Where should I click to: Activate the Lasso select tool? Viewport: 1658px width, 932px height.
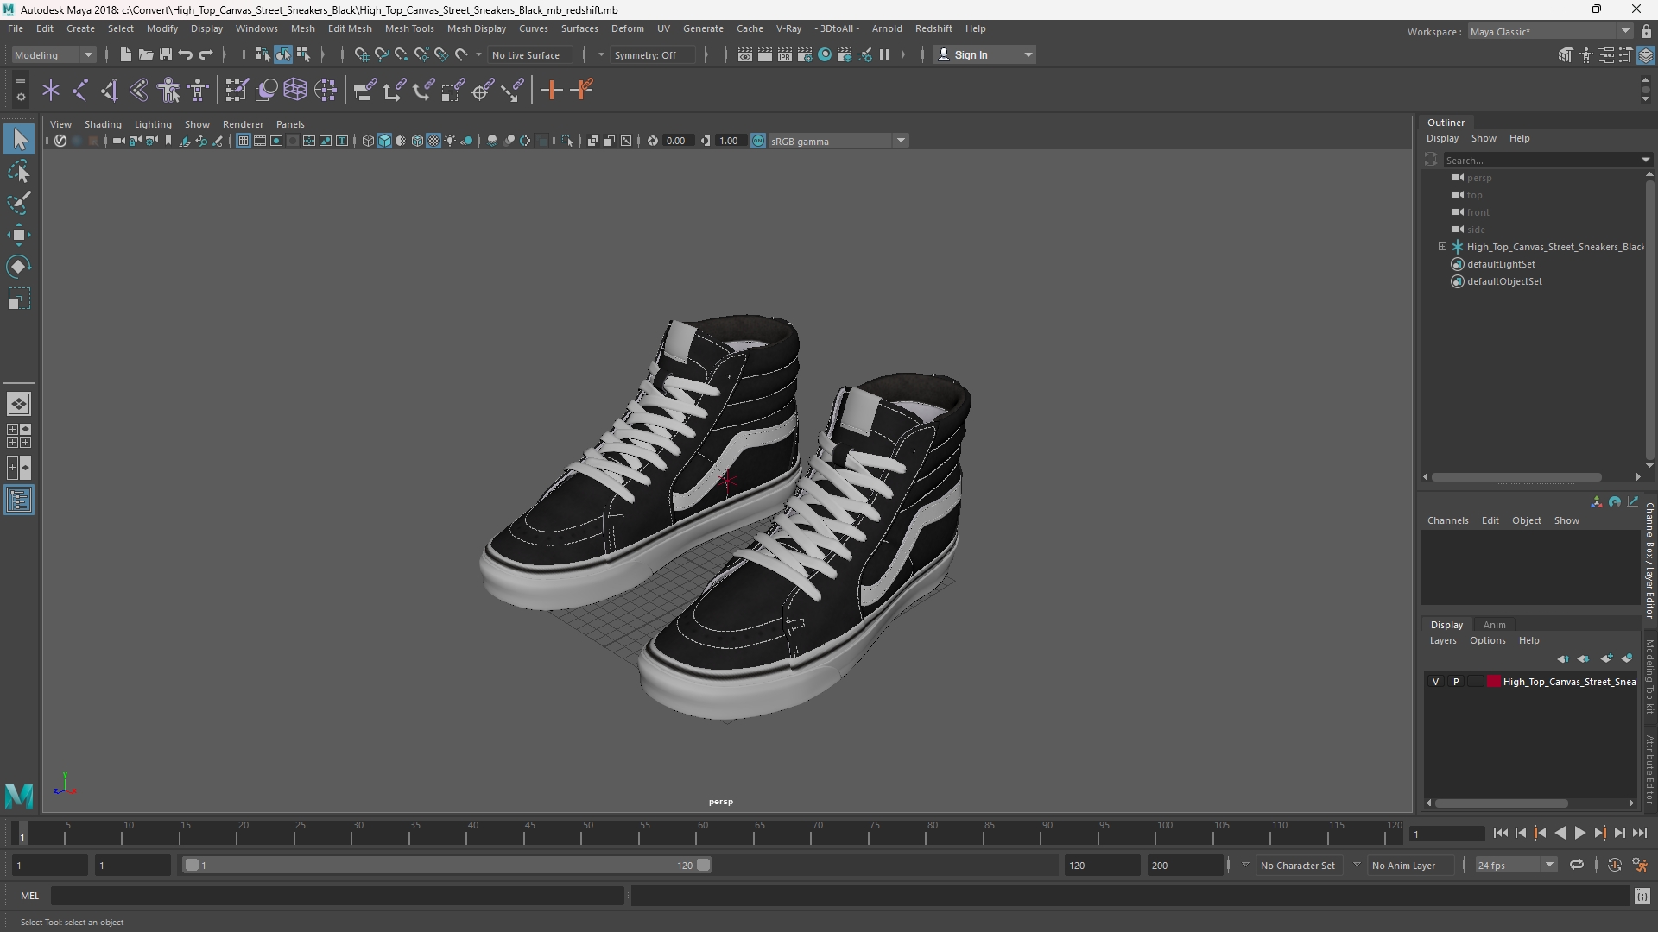coord(19,171)
